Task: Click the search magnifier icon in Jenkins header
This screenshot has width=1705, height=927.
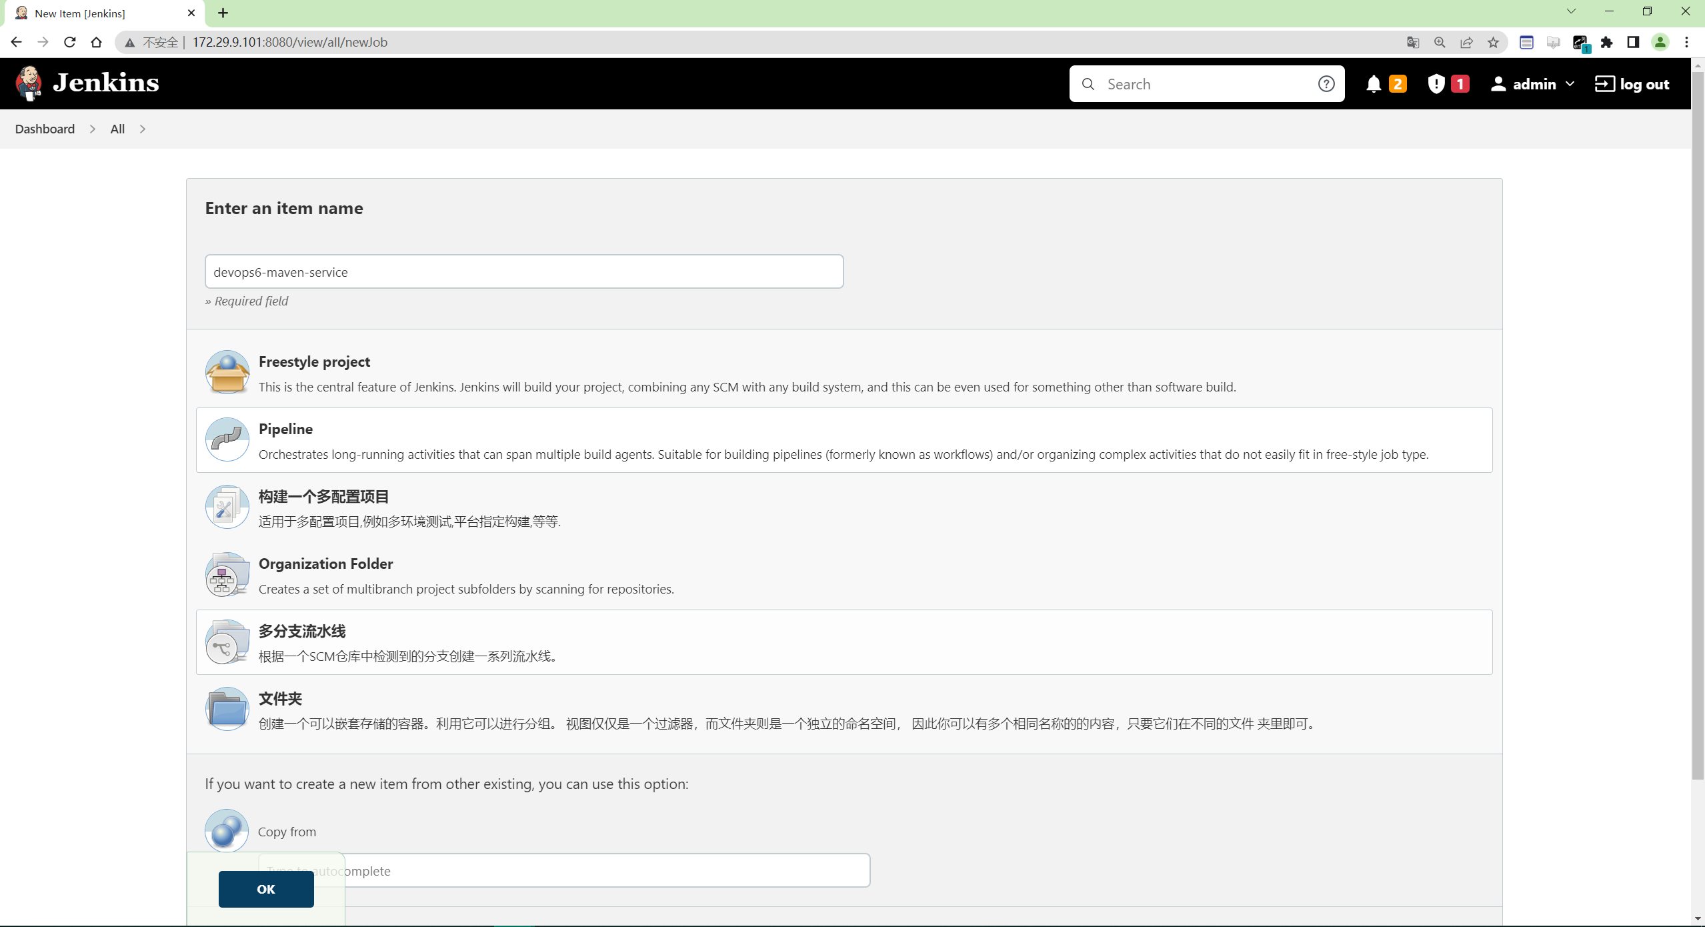Action: point(1088,84)
